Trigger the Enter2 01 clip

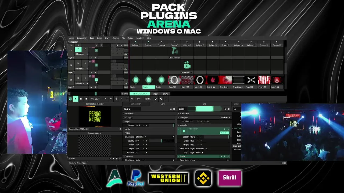click(174, 80)
